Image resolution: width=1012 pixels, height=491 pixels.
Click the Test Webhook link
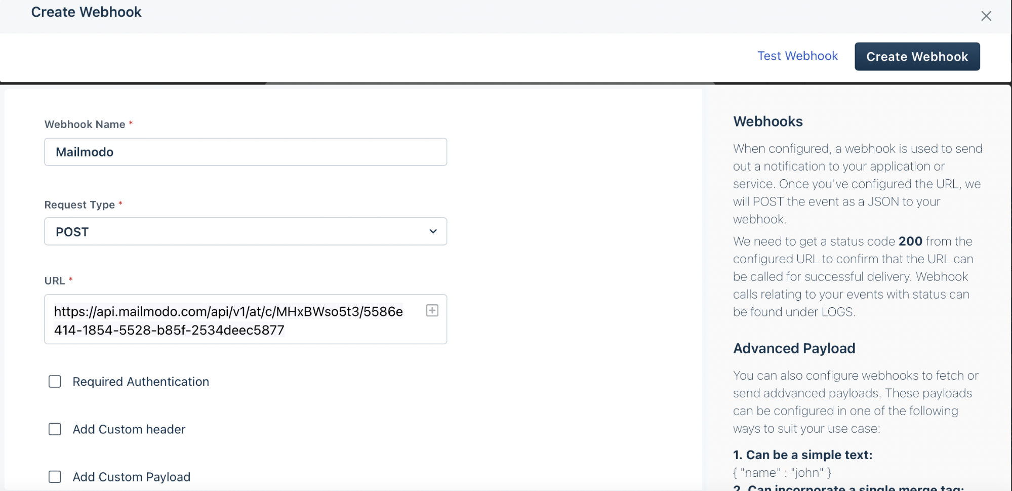tap(797, 56)
